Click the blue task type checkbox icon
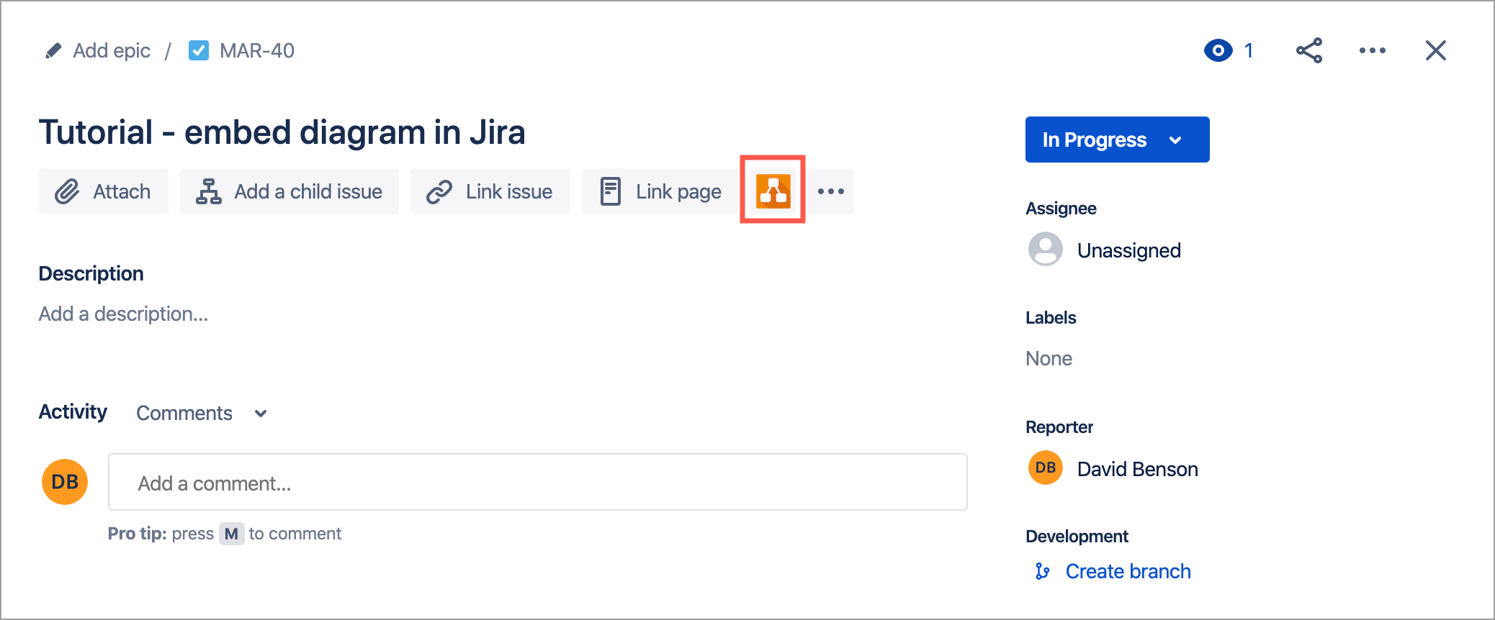This screenshot has width=1495, height=620. point(199,50)
